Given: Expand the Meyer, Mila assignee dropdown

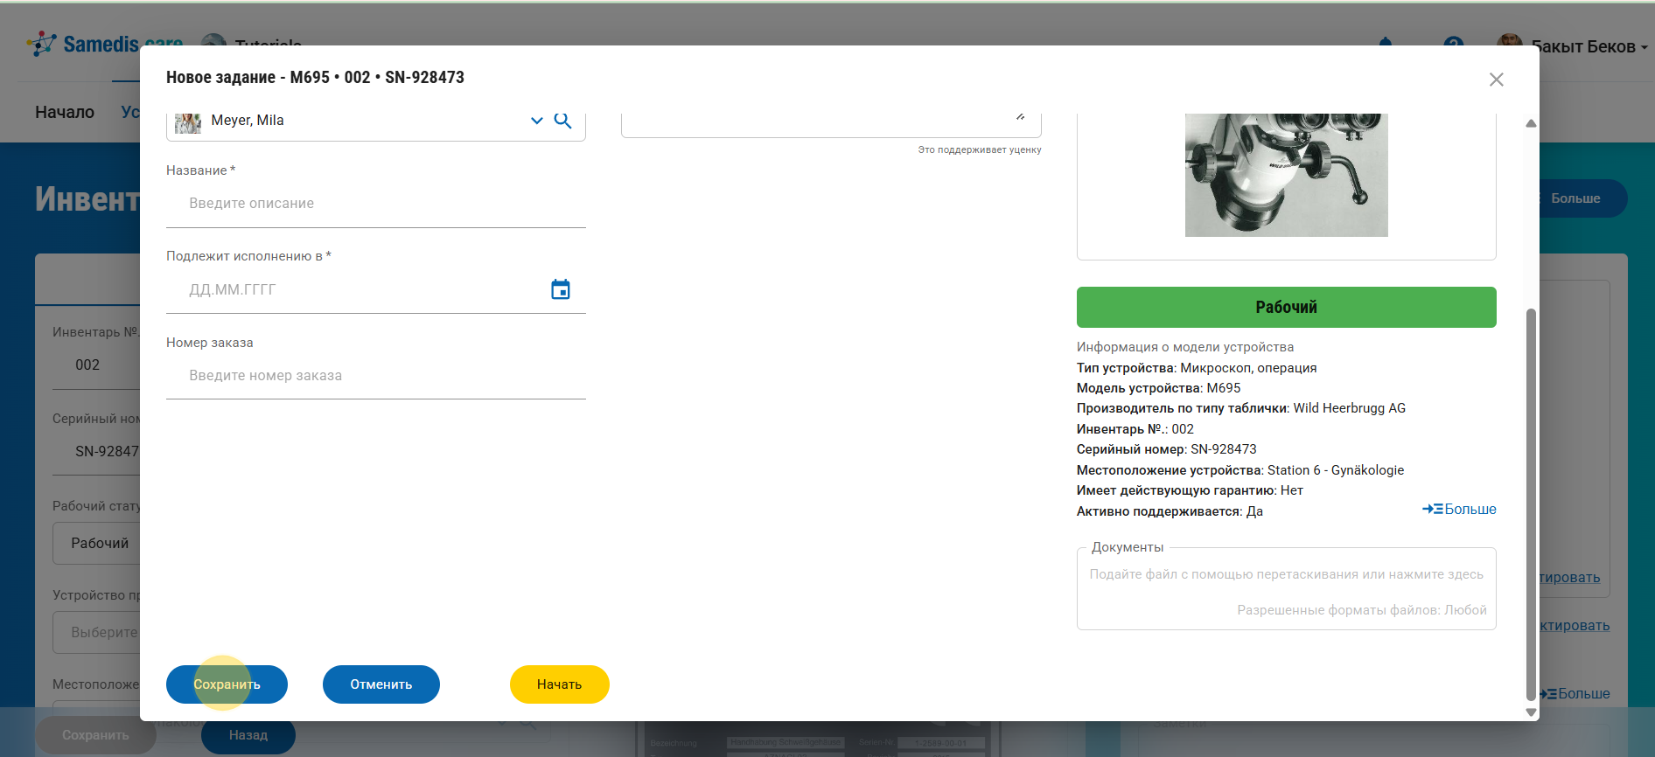Looking at the screenshot, I should tap(536, 121).
